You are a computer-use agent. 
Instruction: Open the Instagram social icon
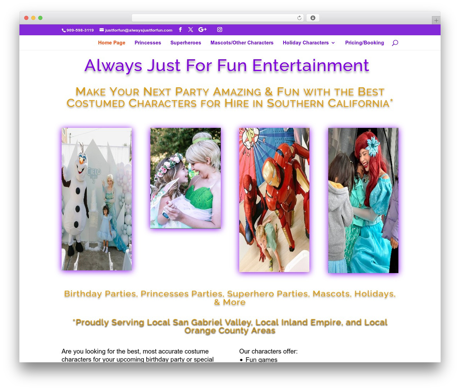220,30
